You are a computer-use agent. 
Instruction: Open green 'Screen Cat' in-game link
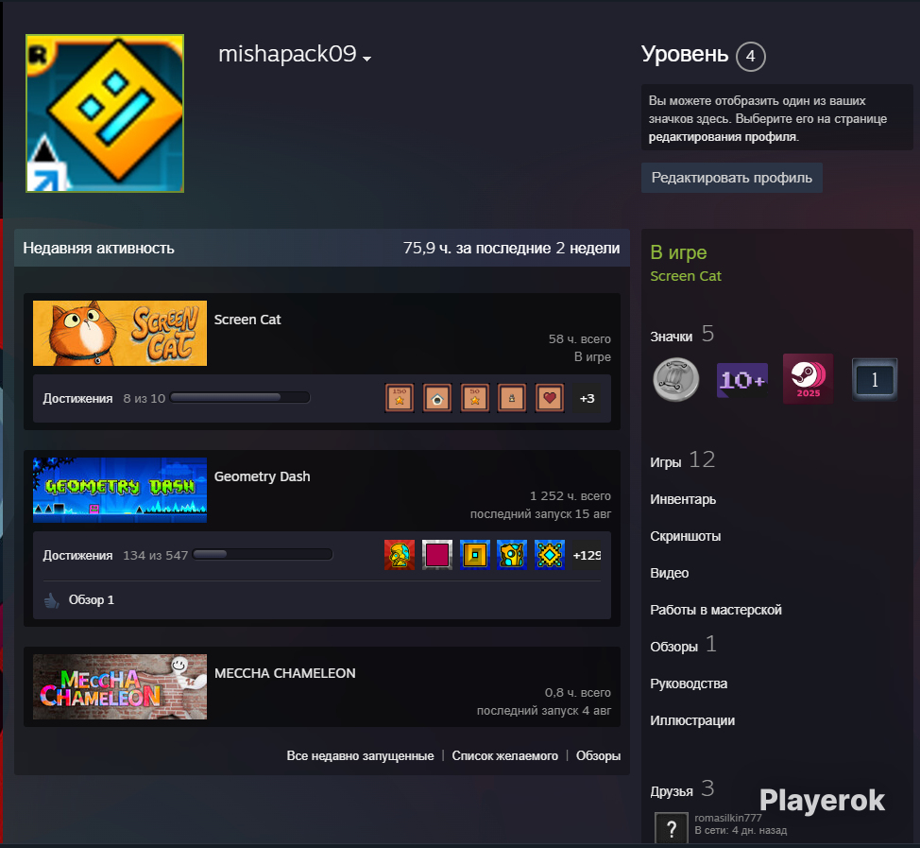[686, 276]
